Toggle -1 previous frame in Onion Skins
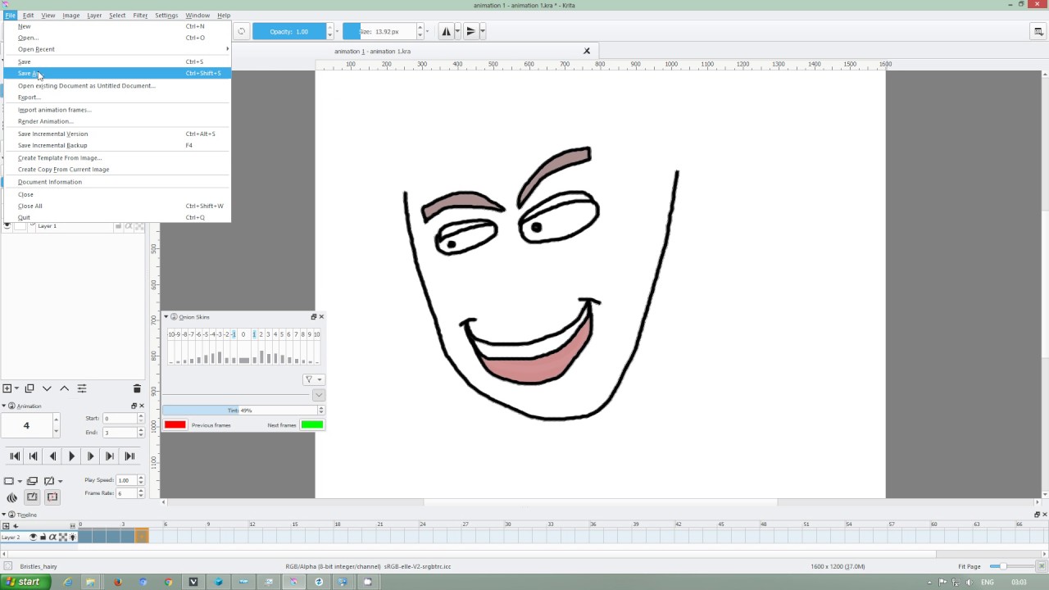The width and height of the screenshot is (1049, 590). pos(234,334)
